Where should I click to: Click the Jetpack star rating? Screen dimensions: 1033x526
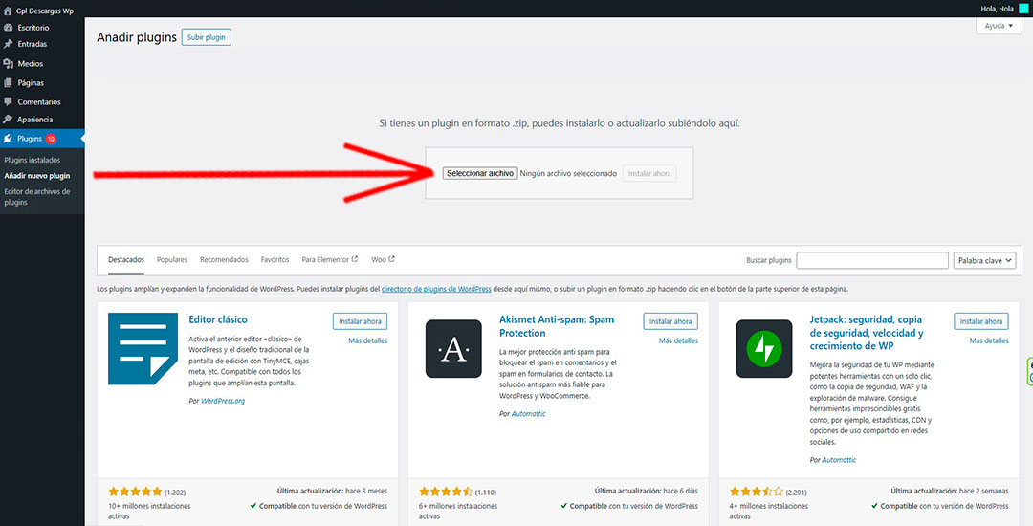757,492
